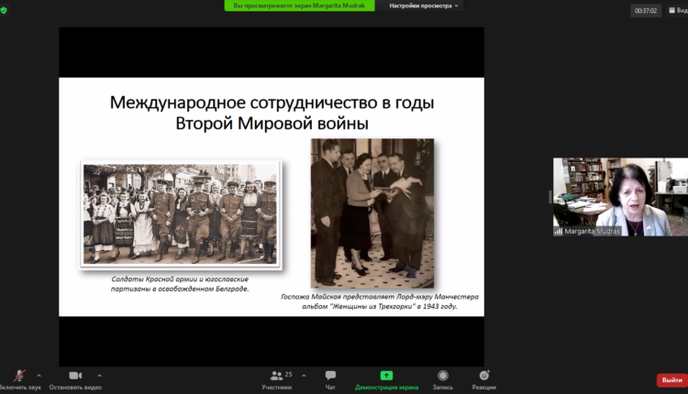Click the signal strength icon on Margarita's video
This screenshot has width=688, height=394.
coord(558,231)
